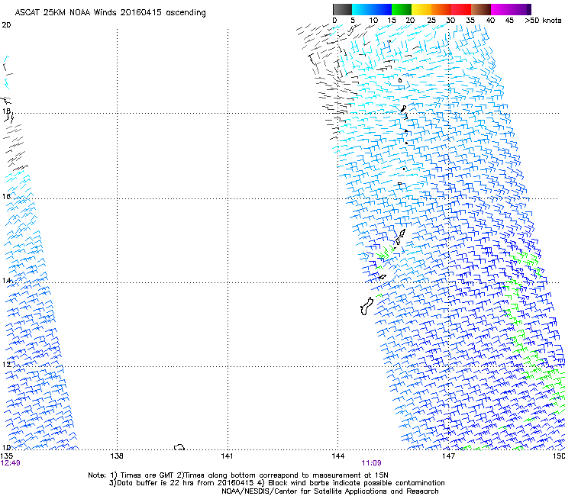Click the paired island outlines between 14N and 16N

pos(400,237)
